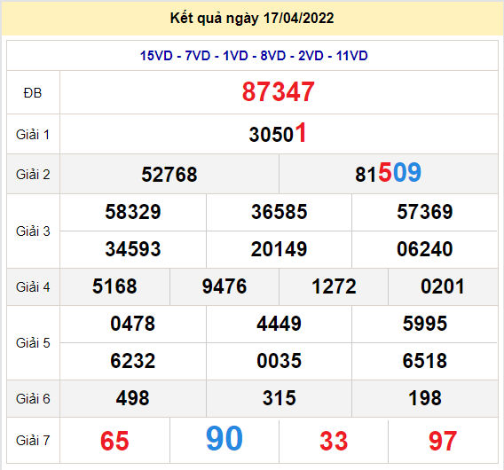Click the Giải 2 number 52768
Viewport: 504px width, 470px height.
pyautogui.click(x=169, y=175)
